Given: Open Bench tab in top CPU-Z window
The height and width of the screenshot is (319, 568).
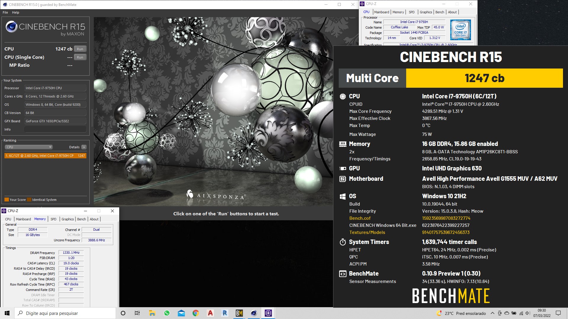Looking at the screenshot, I should tap(440, 12).
